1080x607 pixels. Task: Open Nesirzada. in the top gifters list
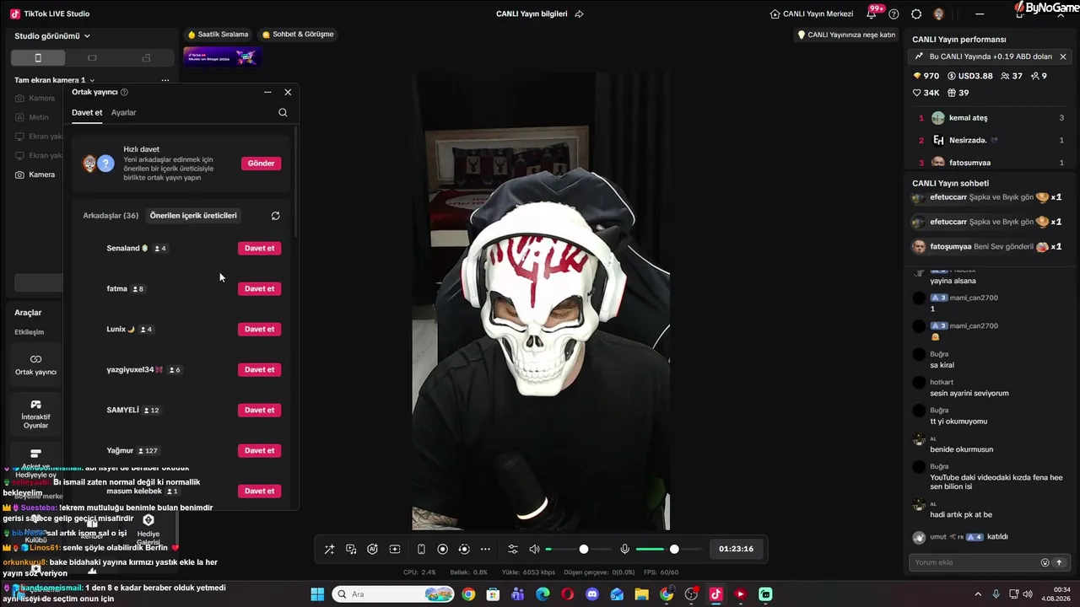tap(991, 140)
